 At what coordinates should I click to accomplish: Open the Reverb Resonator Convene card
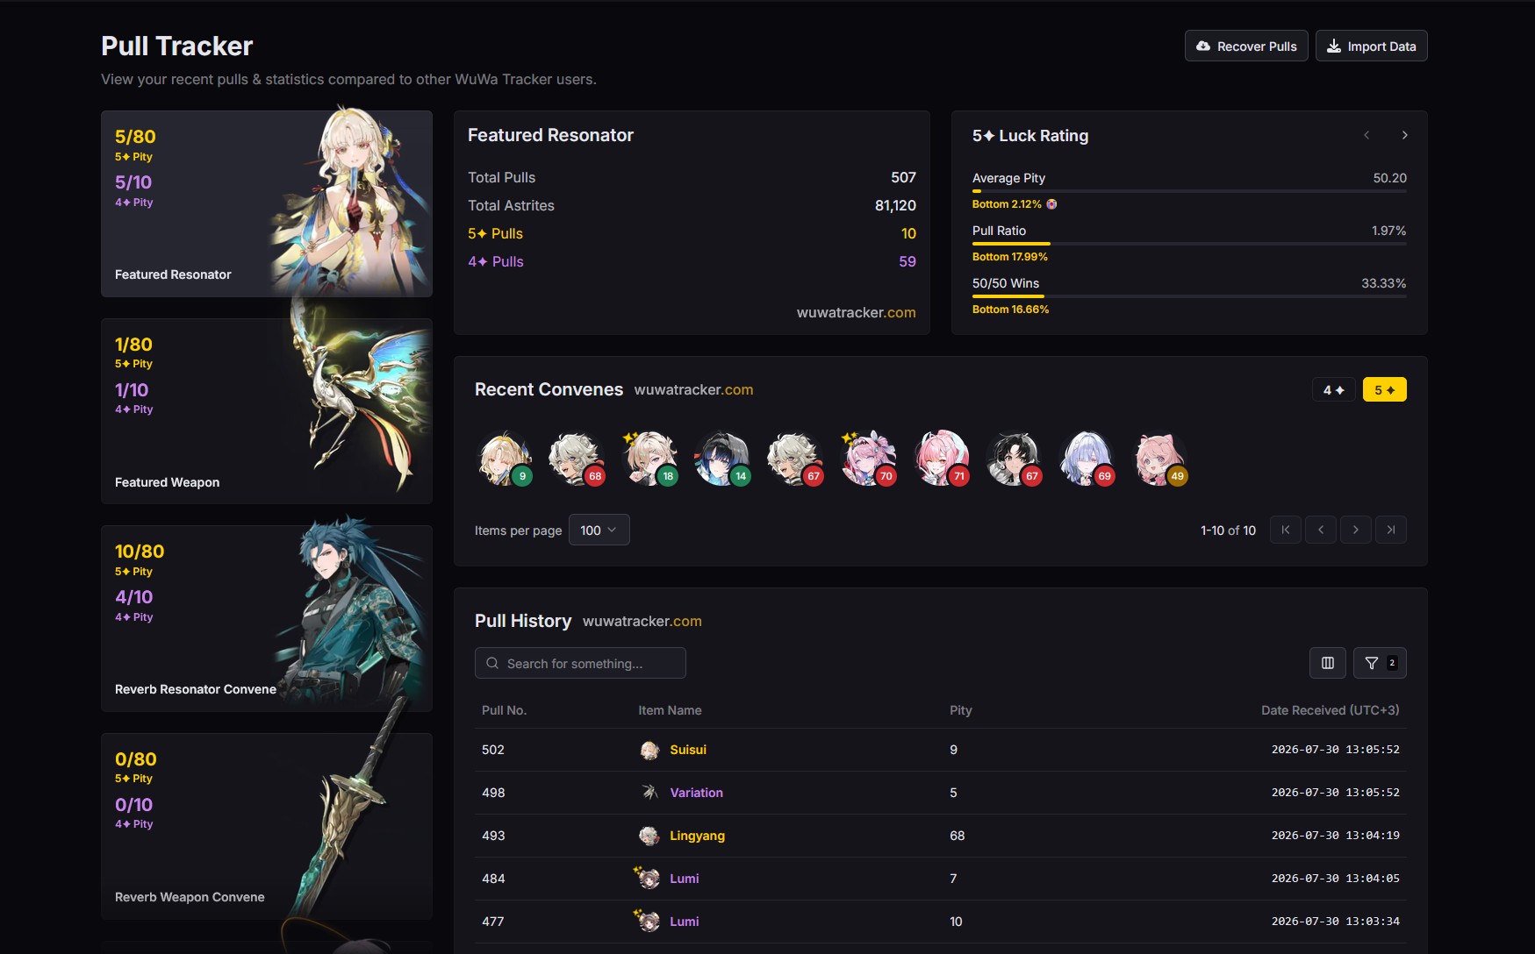267,618
